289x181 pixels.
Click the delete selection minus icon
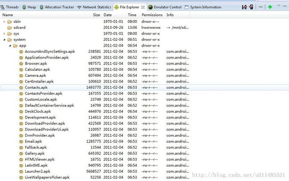coord(261,7)
